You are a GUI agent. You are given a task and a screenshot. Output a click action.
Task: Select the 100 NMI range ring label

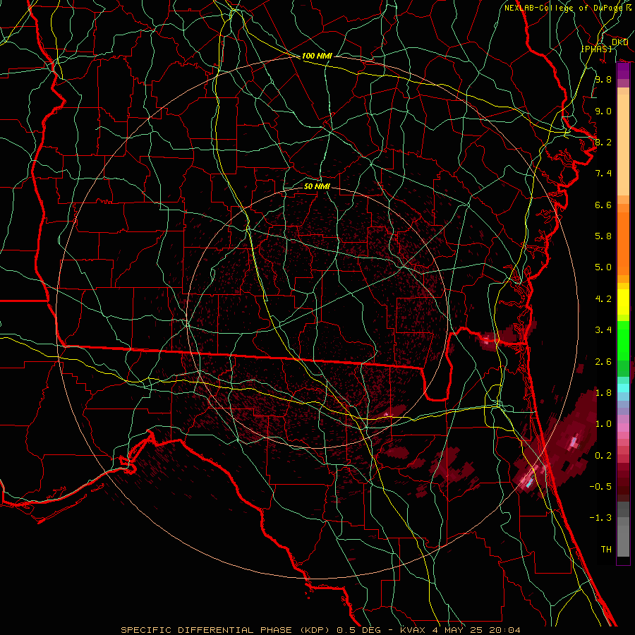317,56
